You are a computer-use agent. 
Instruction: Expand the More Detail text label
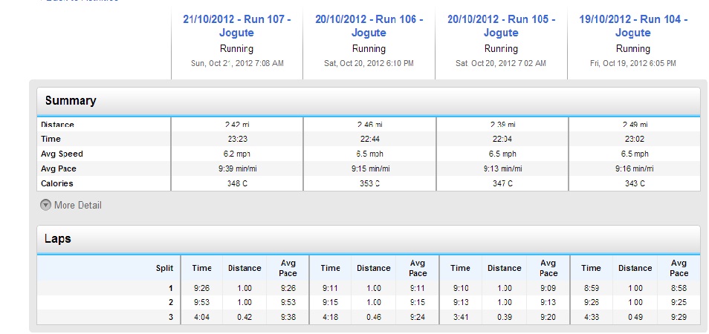click(77, 205)
